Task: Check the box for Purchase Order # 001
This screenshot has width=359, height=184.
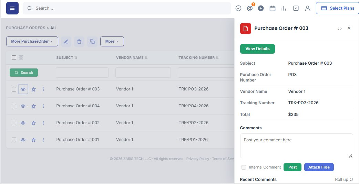Action: pyautogui.click(x=14, y=140)
